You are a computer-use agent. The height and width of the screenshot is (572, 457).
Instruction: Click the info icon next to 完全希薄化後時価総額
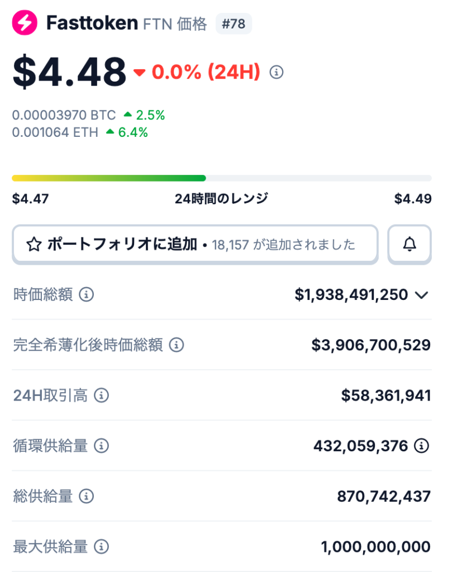pyautogui.click(x=177, y=345)
